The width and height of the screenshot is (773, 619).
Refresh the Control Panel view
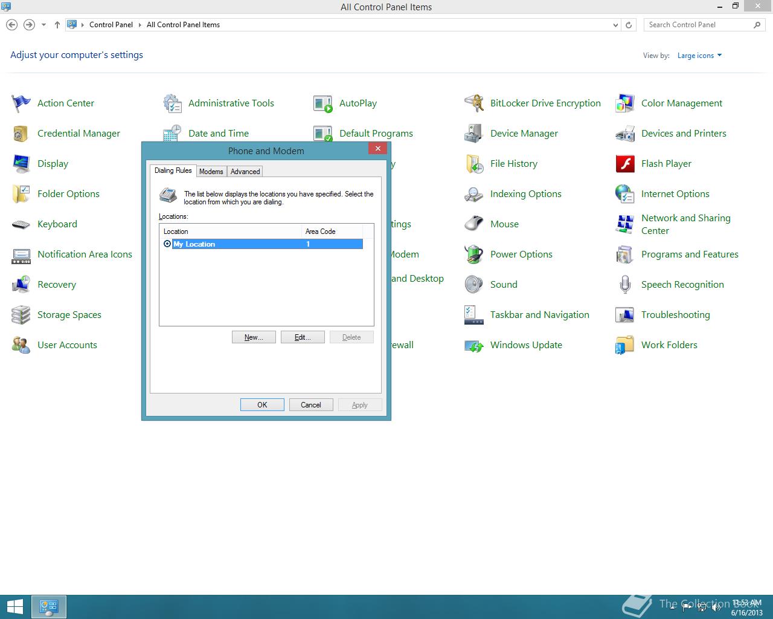click(x=629, y=25)
